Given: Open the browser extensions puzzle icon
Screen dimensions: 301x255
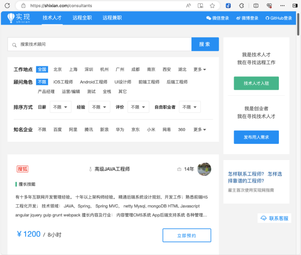Looking at the screenshot, I should pyautogui.click(x=241, y=6).
